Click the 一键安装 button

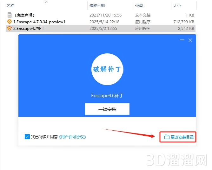click(107, 109)
